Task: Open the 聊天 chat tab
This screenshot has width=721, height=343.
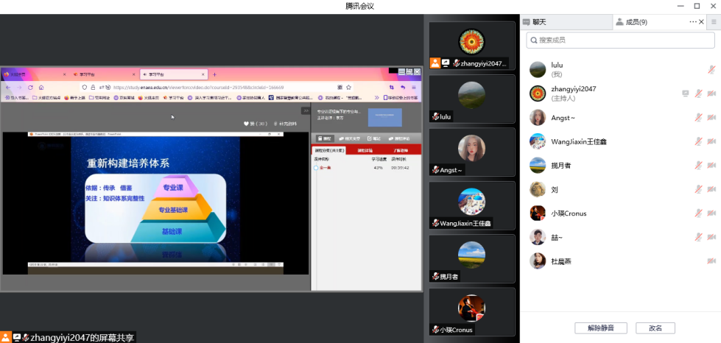Action: click(539, 22)
